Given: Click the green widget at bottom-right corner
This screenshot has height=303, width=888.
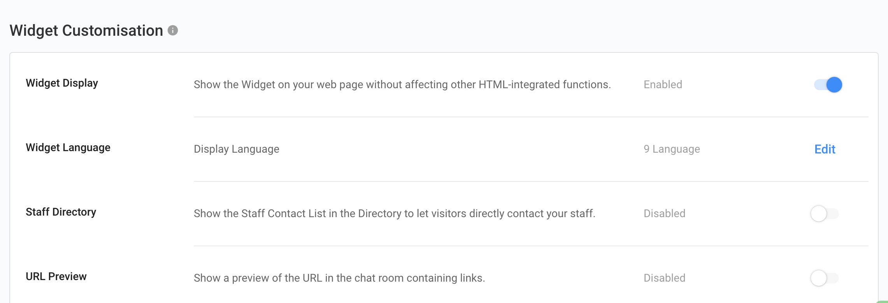Looking at the screenshot, I should 884,301.
